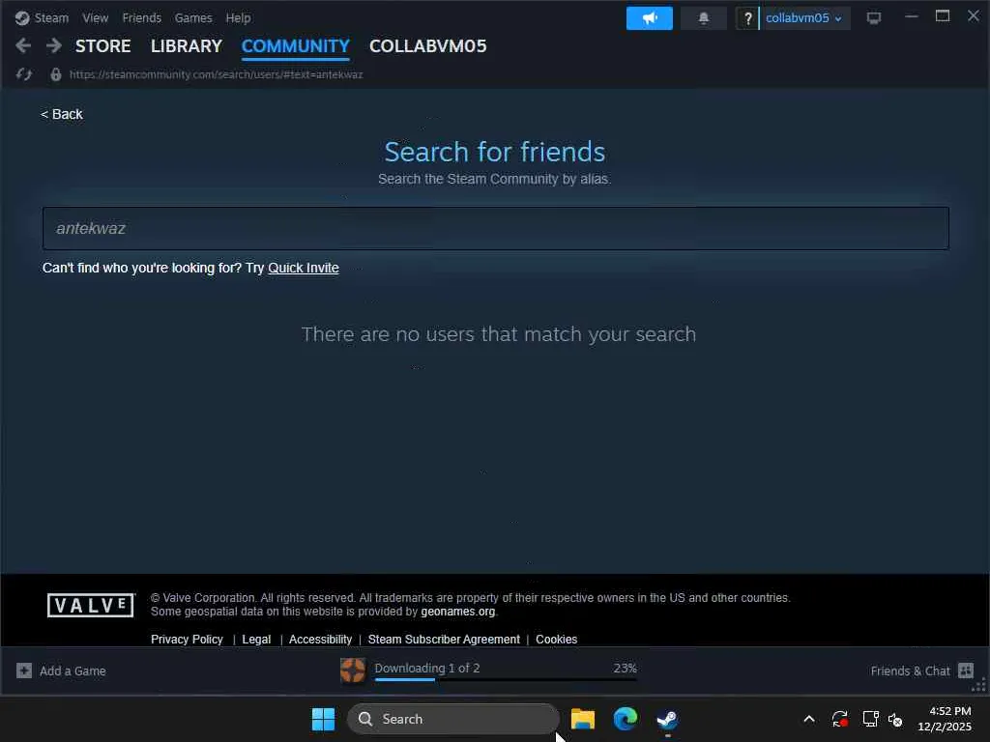Open the geonames.org link

[x=458, y=612]
